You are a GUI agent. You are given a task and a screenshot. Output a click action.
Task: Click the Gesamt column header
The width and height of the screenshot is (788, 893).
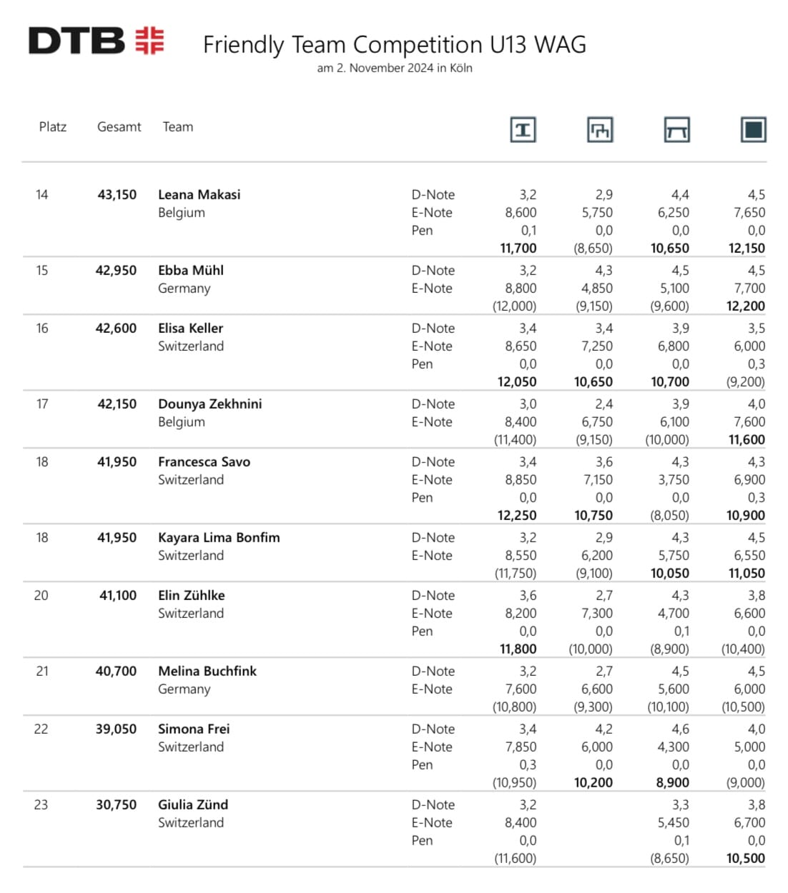coord(119,127)
